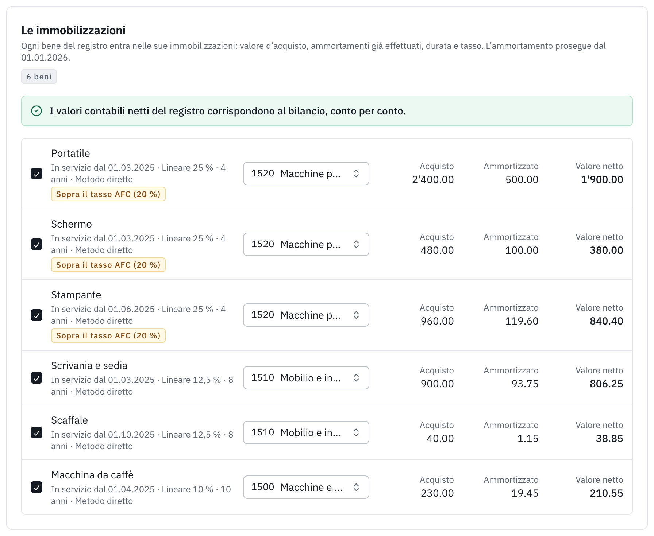Select the asset name "Stampante"
Viewport: 654px width, 536px height.
(x=76, y=295)
